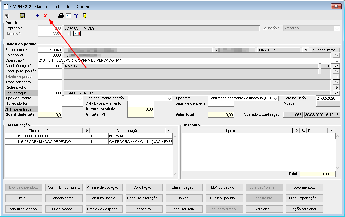Save the purchase order with the floppy disk icon
The image size is (345, 217).
[22, 16]
